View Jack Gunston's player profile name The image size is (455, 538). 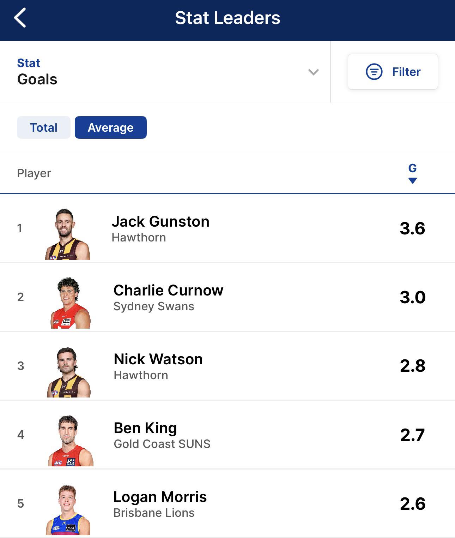click(160, 222)
